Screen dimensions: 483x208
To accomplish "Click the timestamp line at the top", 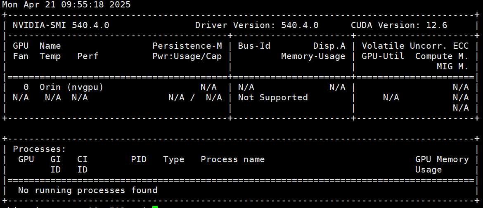I will click(66, 5).
